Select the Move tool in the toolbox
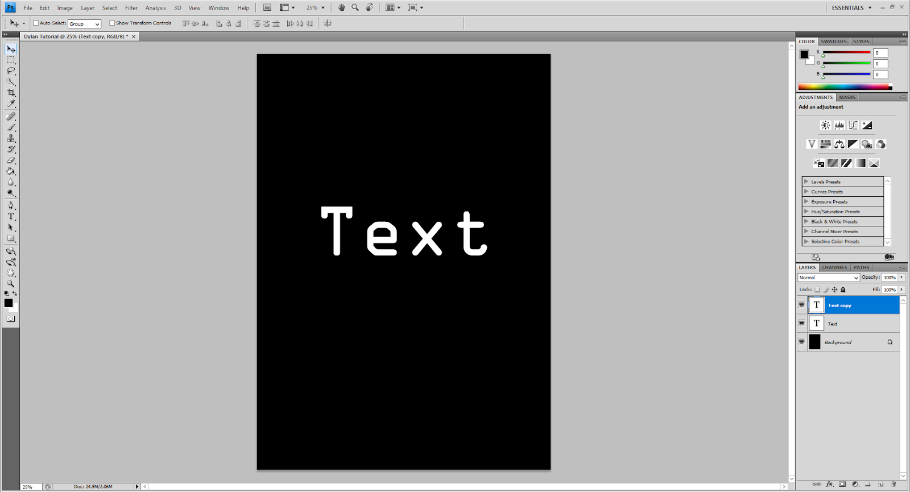 [11, 49]
